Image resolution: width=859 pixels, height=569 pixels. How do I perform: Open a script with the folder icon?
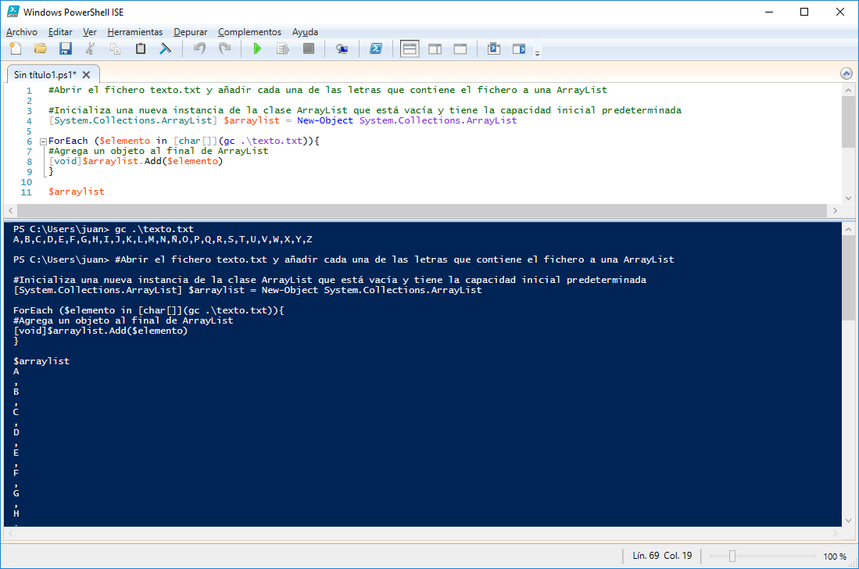41,49
